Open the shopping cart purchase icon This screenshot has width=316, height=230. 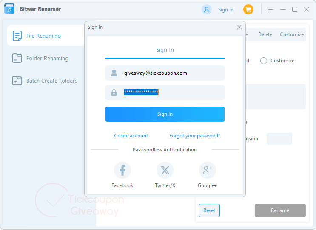(248, 9)
